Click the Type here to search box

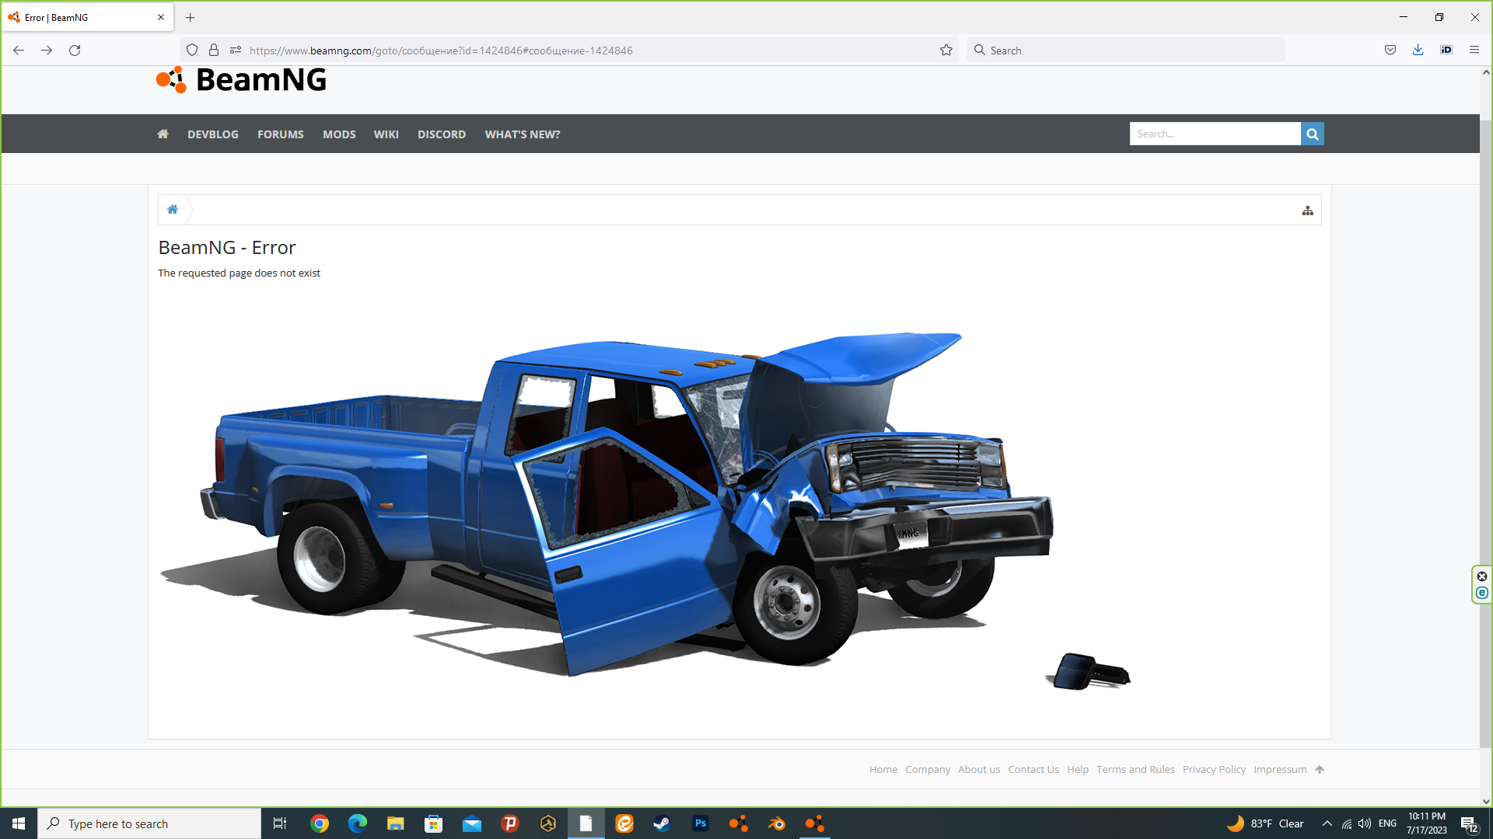point(149,823)
